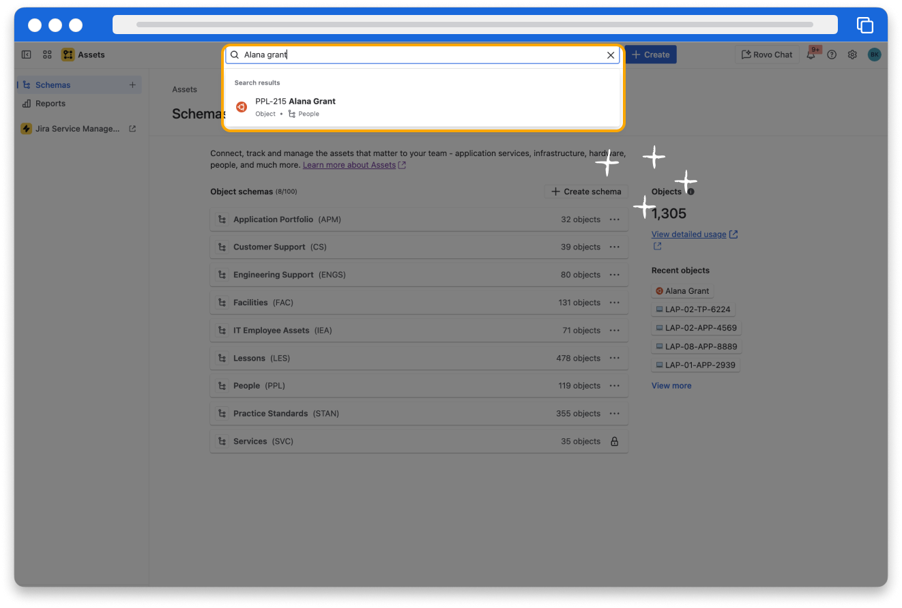902x608 pixels.
Task: Open more actions for Application Portfolio schema
Action: 614,219
